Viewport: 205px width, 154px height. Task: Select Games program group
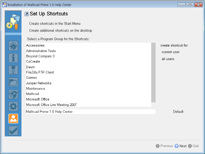[89, 78]
